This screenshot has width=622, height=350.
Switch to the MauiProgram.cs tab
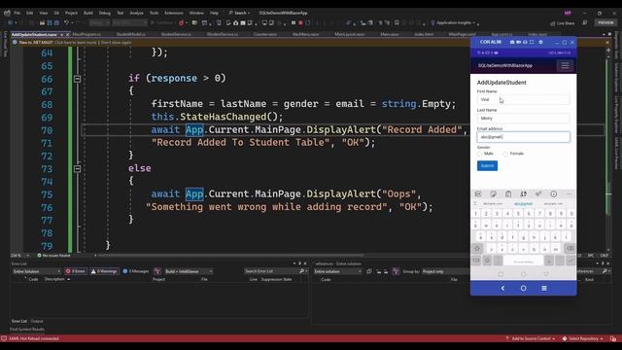tap(86, 35)
